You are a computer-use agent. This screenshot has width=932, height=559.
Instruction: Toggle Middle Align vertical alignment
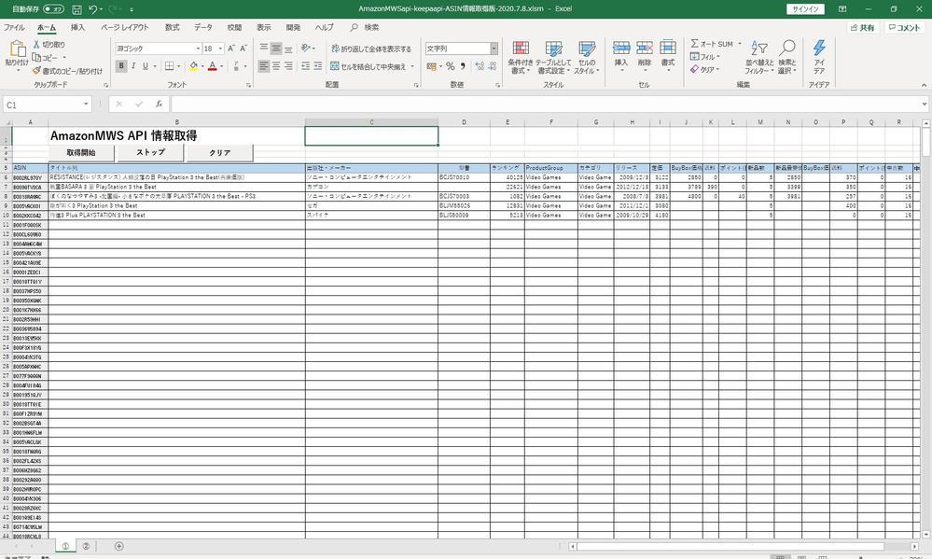click(276, 49)
